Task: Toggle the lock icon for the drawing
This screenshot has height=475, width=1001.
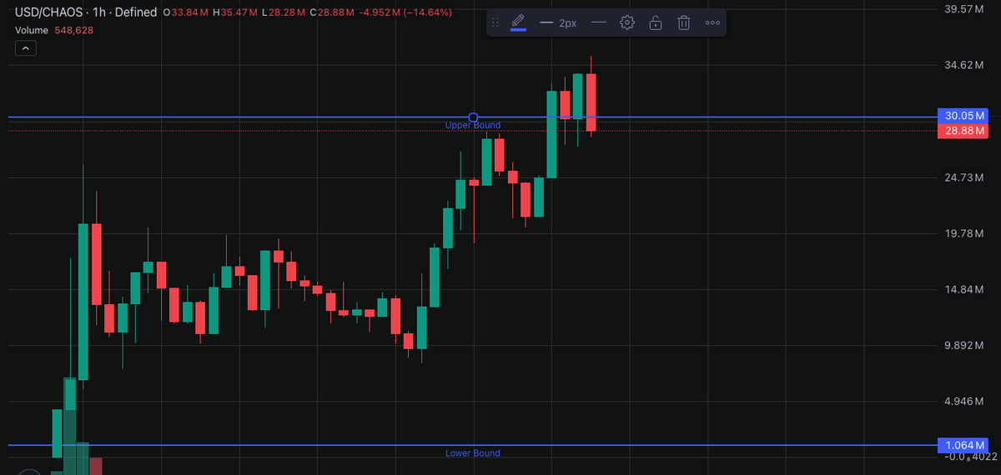Action: click(x=656, y=22)
